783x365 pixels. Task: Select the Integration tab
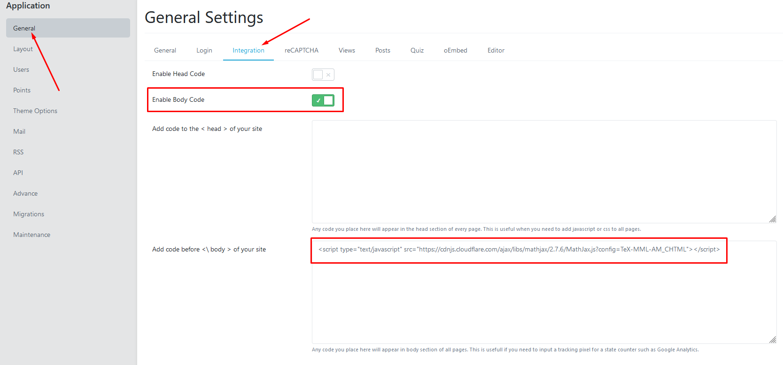tap(248, 50)
